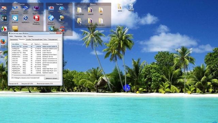Open the bottom left folder in Видос
Image resolution: width=218 pixels, height=123 pixels.
79,21
